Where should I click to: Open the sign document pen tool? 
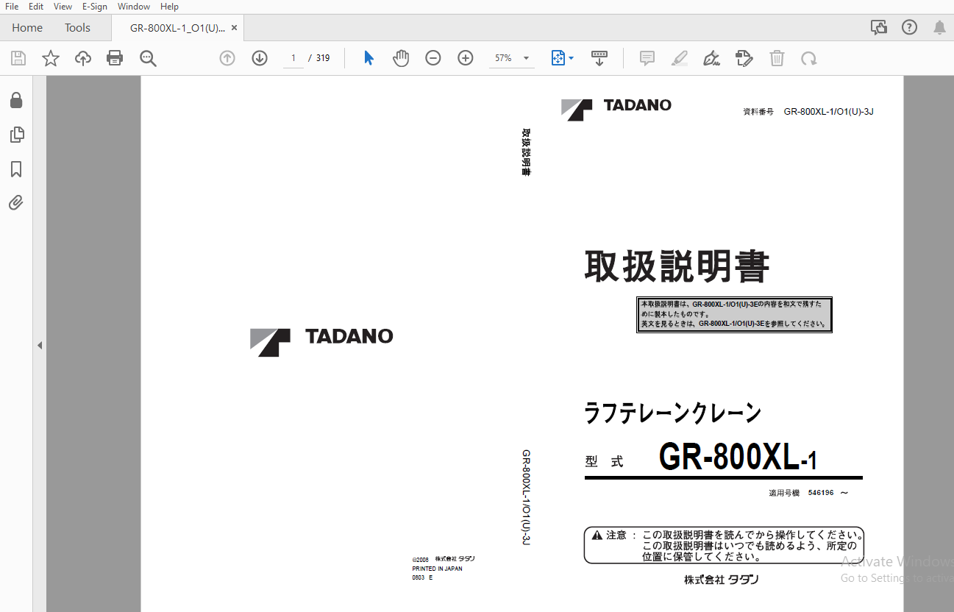711,58
